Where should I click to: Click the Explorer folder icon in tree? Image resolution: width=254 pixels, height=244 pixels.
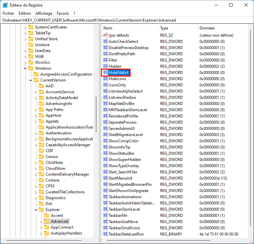pyautogui.click(x=41, y=210)
